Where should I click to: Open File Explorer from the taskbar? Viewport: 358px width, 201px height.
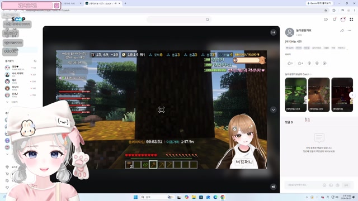194,197
